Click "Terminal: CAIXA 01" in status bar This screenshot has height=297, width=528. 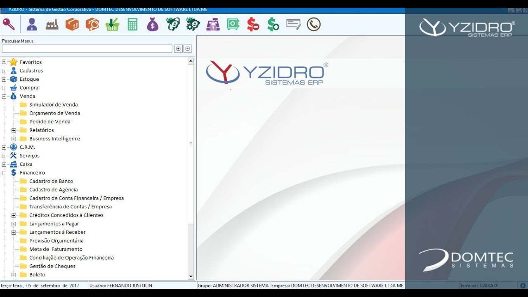(x=479, y=285)
